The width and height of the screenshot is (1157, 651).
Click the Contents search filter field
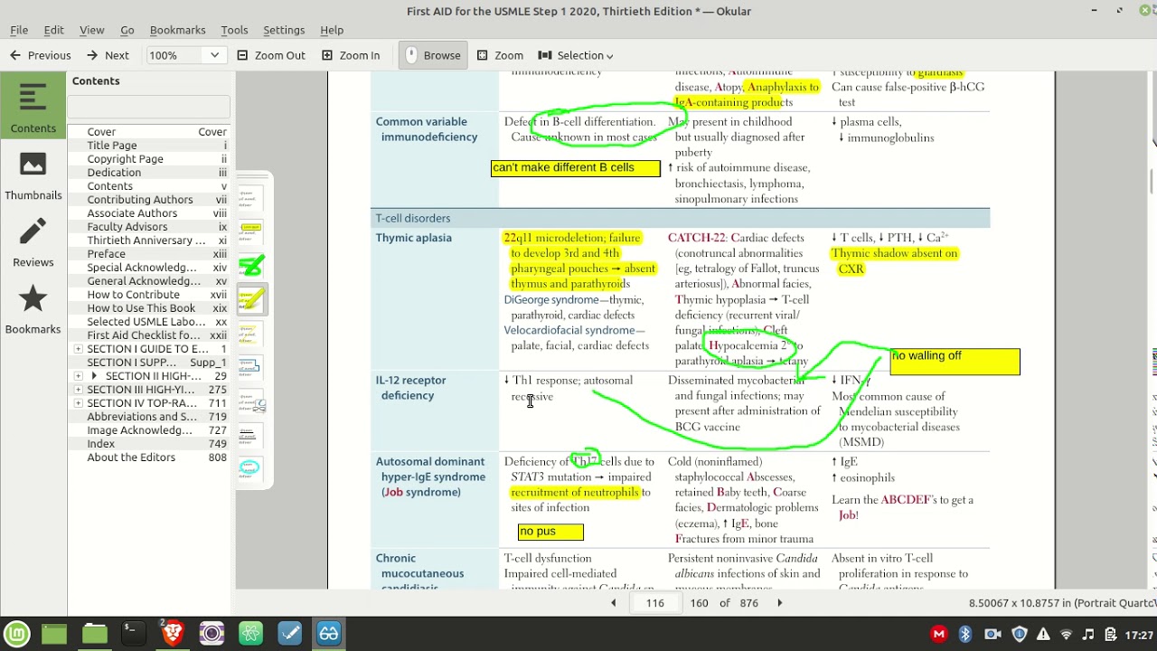pyautogui.click(x=149, y=108)
